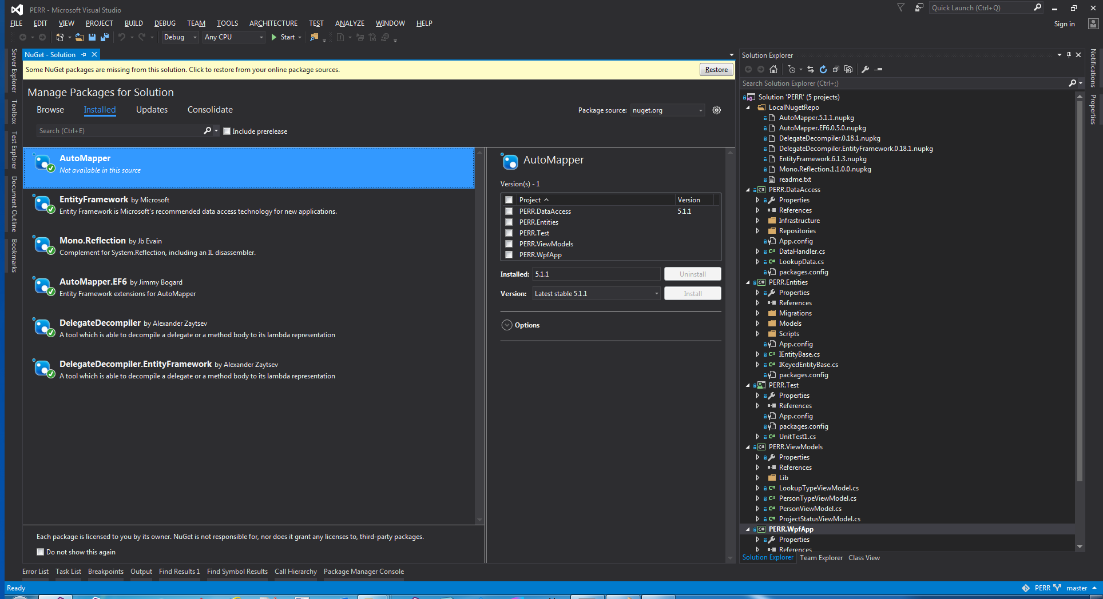Open the Package source nuget.org dropdown
Image resolution: width=1103 pixels, height=599 pixels.
[x=668, y=110]
